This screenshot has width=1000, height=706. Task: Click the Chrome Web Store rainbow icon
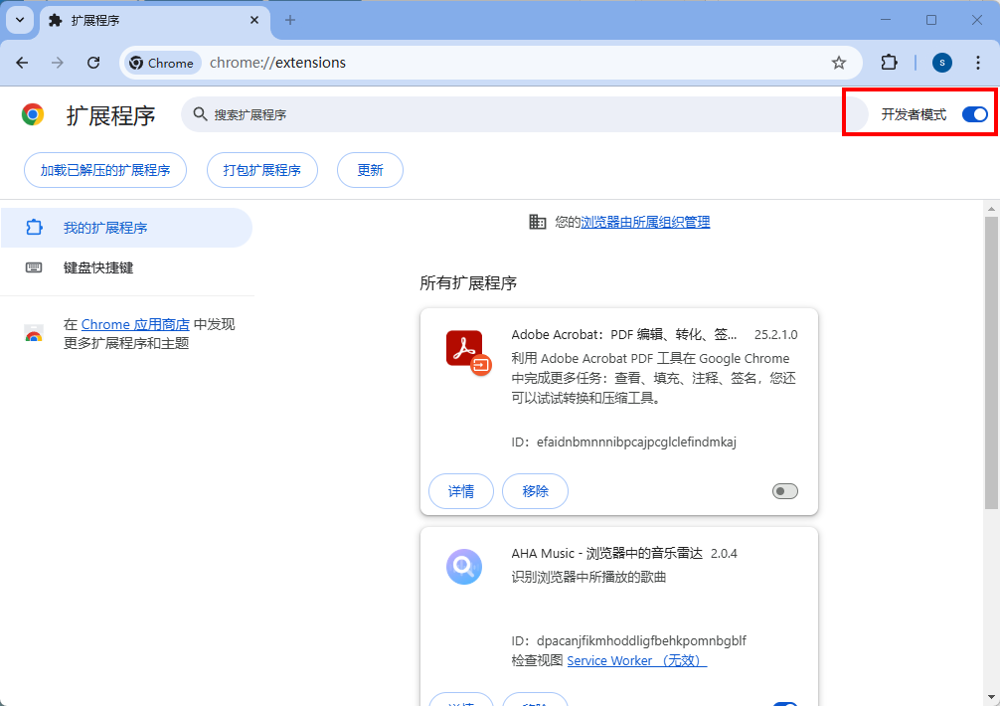click(34, 333)
